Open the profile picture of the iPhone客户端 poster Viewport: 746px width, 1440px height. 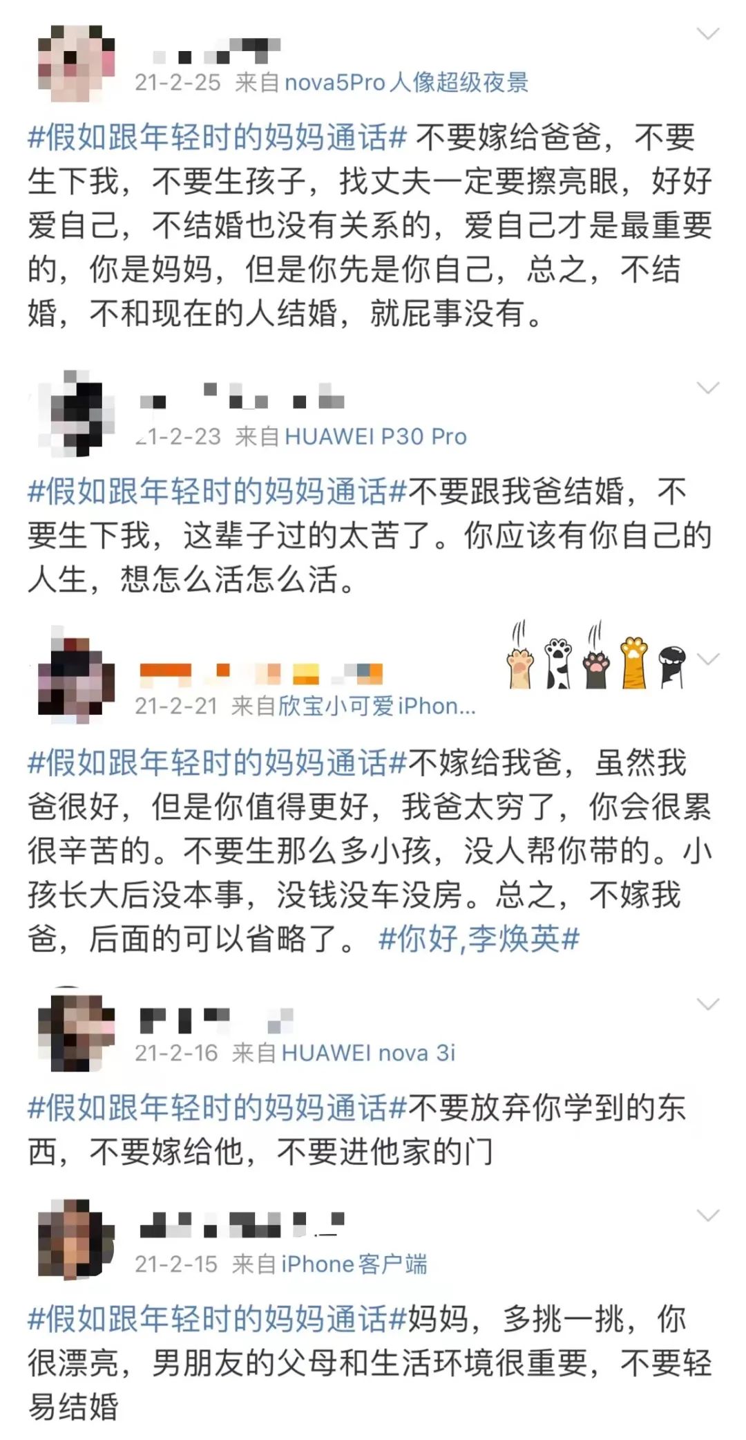point(76,1240)
